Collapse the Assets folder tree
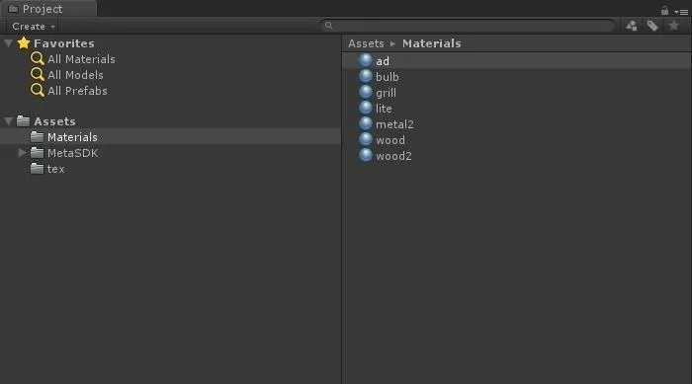 8,121
